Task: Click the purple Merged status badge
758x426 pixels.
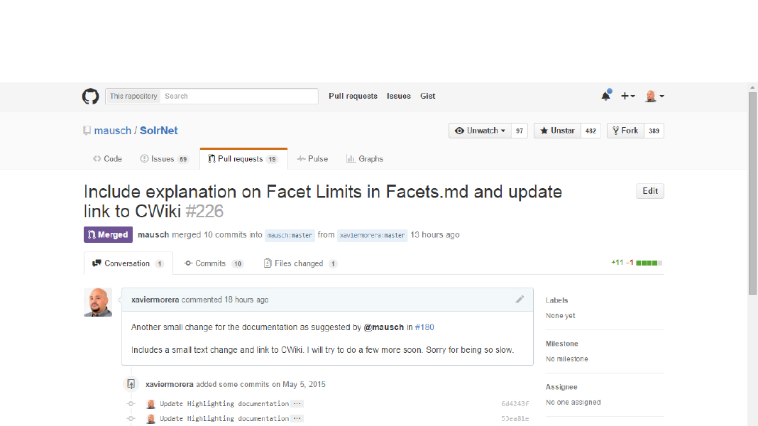Action: 108,234
